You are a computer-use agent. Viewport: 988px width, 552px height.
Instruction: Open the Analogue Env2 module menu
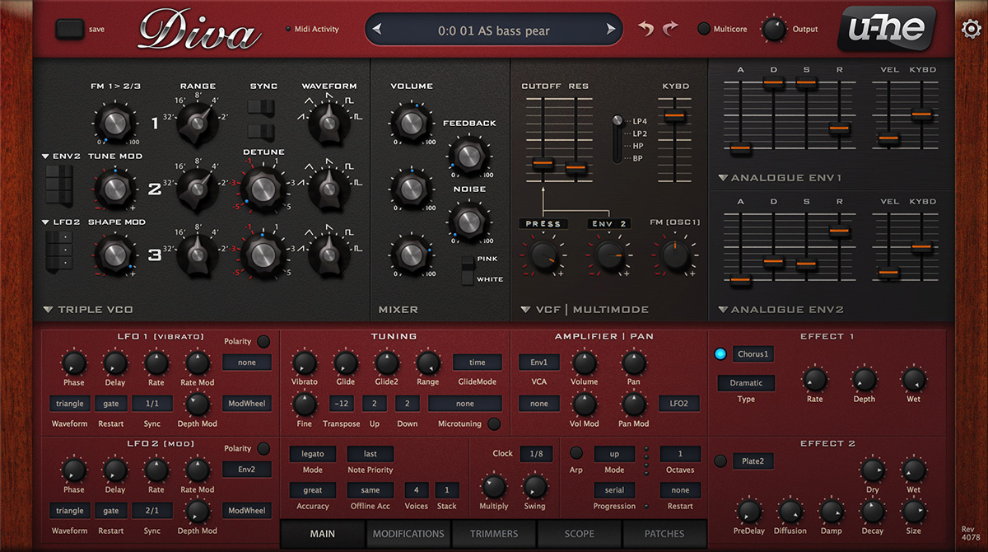[781, 310]
